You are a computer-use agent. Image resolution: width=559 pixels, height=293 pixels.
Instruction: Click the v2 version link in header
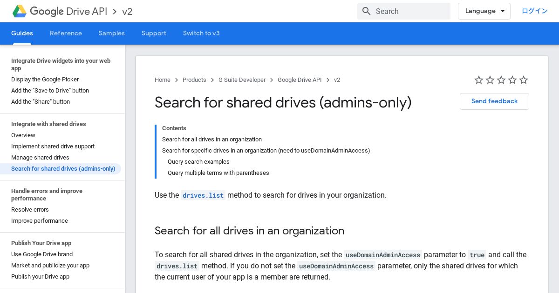point(127,11)
